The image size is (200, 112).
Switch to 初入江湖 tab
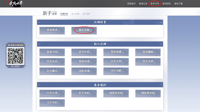pos(75,14)
